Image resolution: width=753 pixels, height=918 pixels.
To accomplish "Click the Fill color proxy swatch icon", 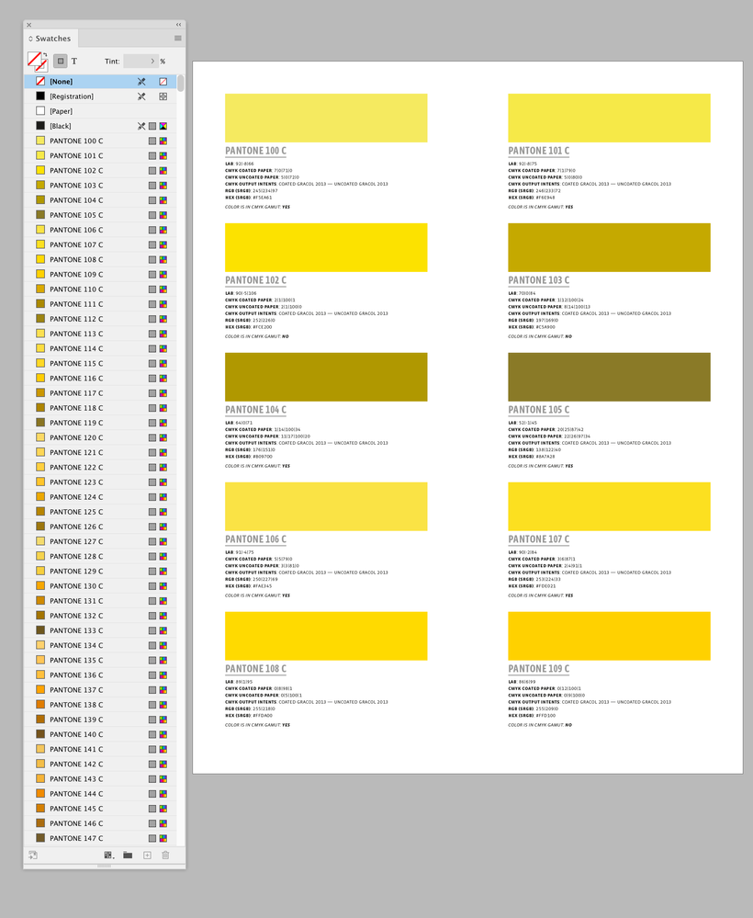I will [x=36, y=59].
